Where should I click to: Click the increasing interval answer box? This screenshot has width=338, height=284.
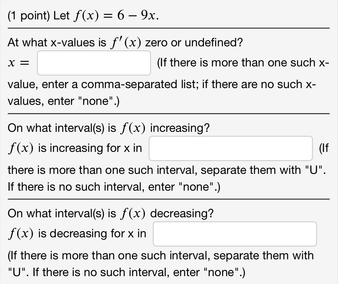(x=230, y=148)
